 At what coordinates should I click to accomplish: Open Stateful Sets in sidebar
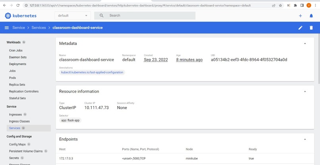point(17,98)
